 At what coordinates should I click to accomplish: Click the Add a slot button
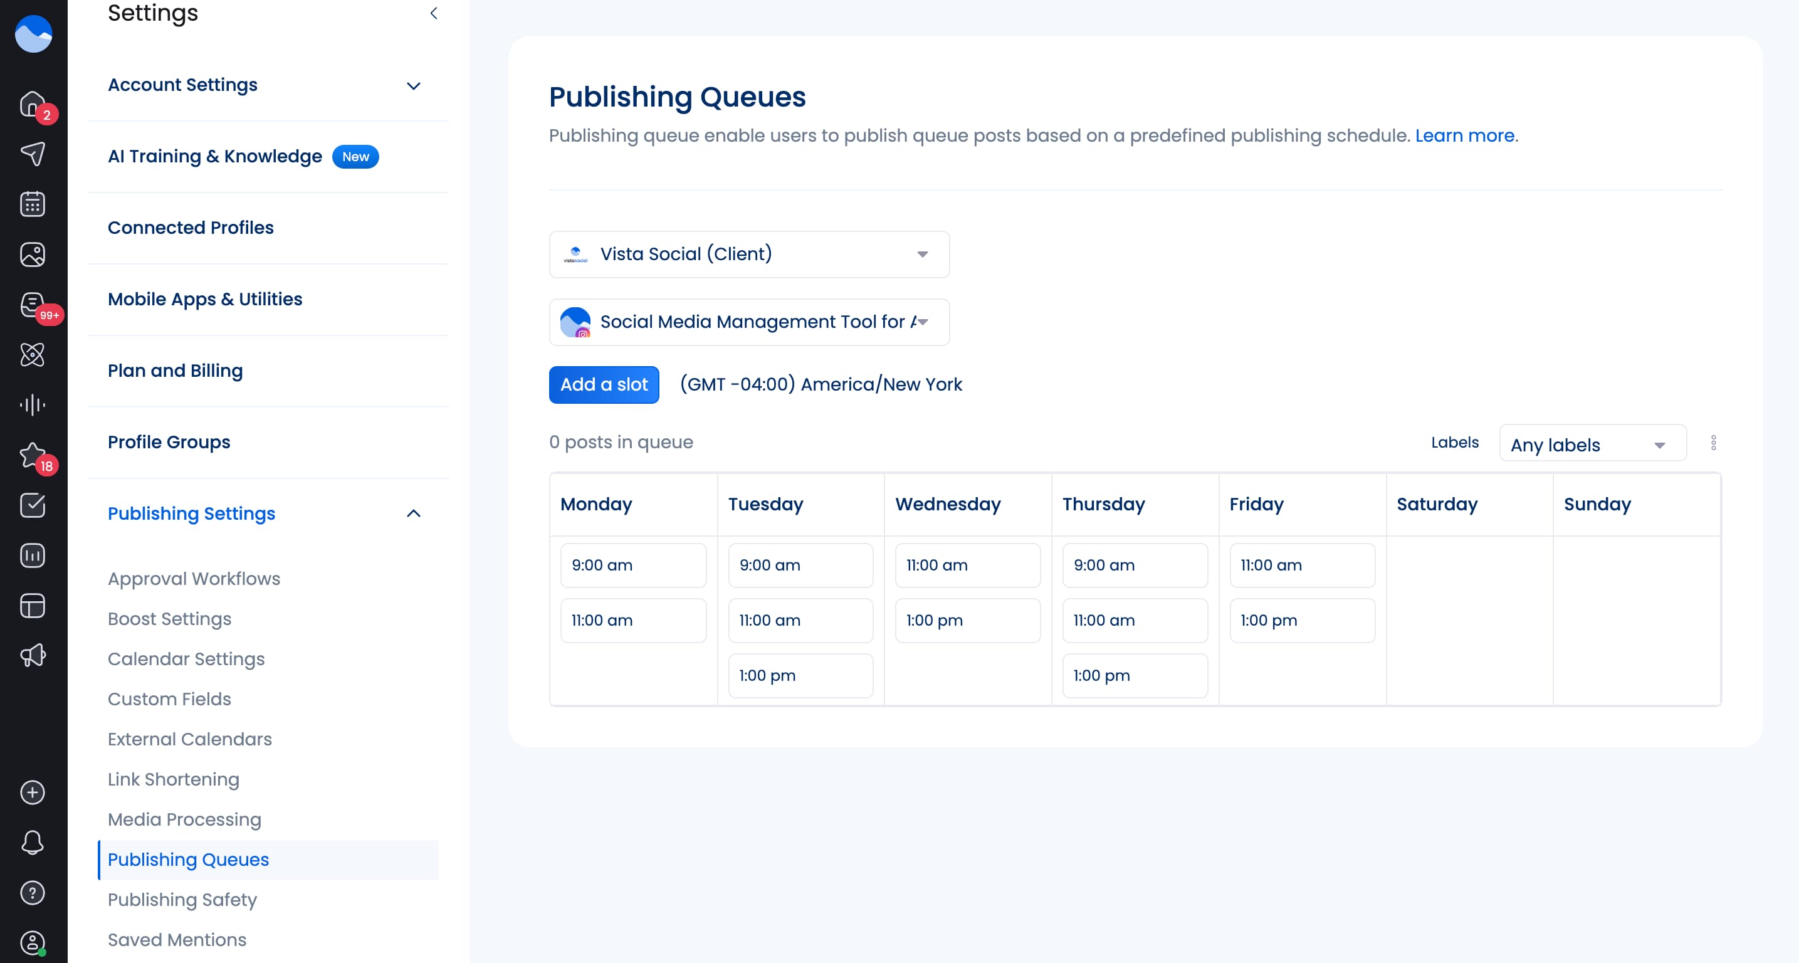click(x=604, y=384)
